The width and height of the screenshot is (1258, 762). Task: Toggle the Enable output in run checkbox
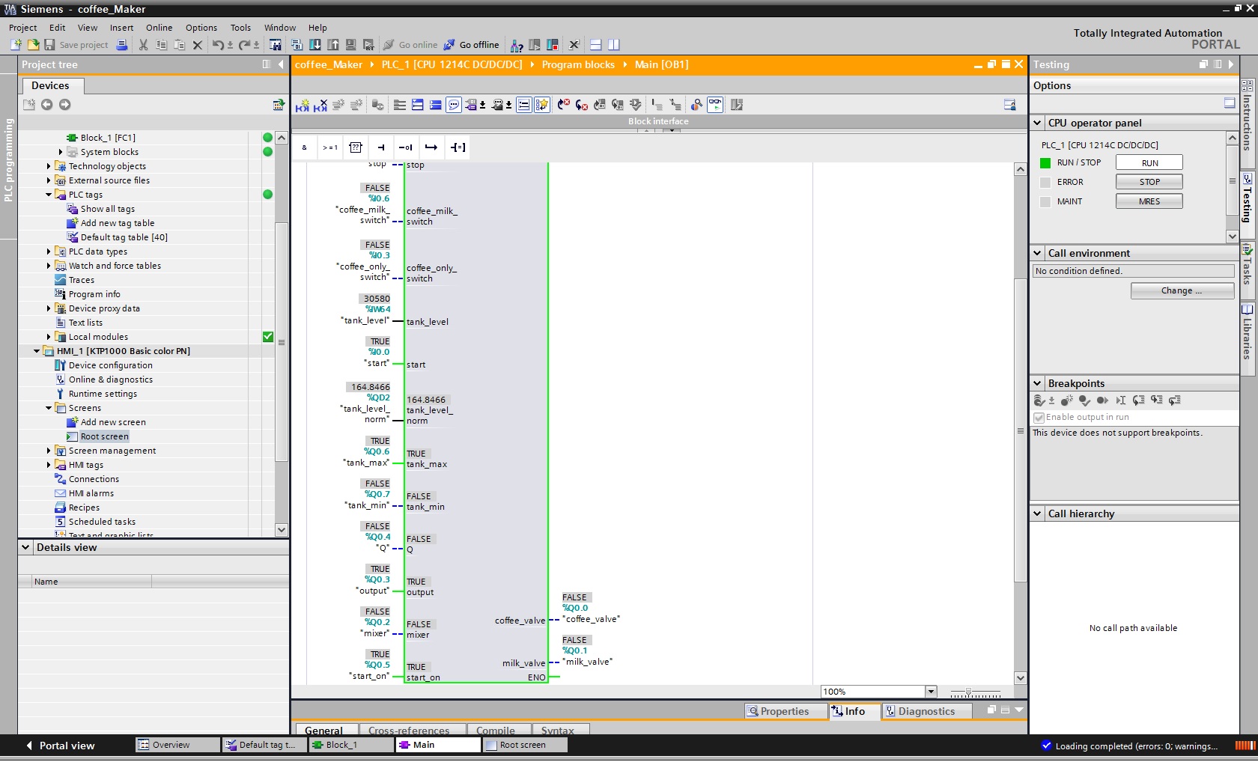pyautogui.click(x=1039, y=418)
